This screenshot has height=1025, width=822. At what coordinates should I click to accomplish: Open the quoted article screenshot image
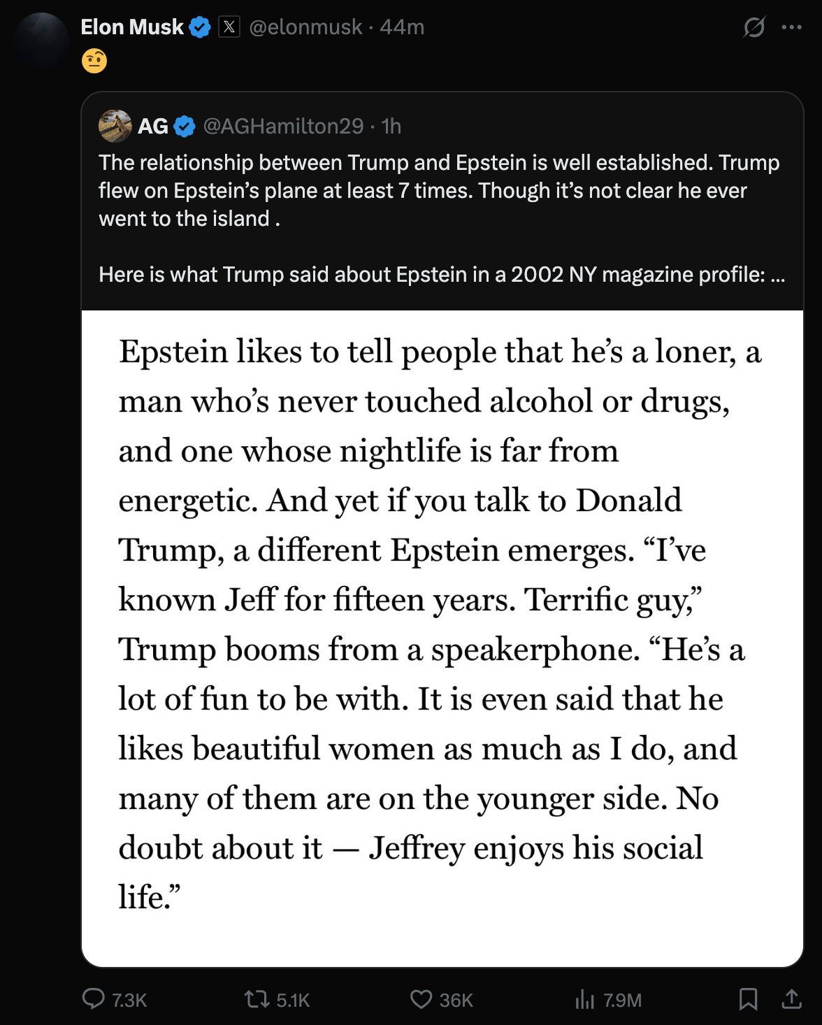(442, 638)
